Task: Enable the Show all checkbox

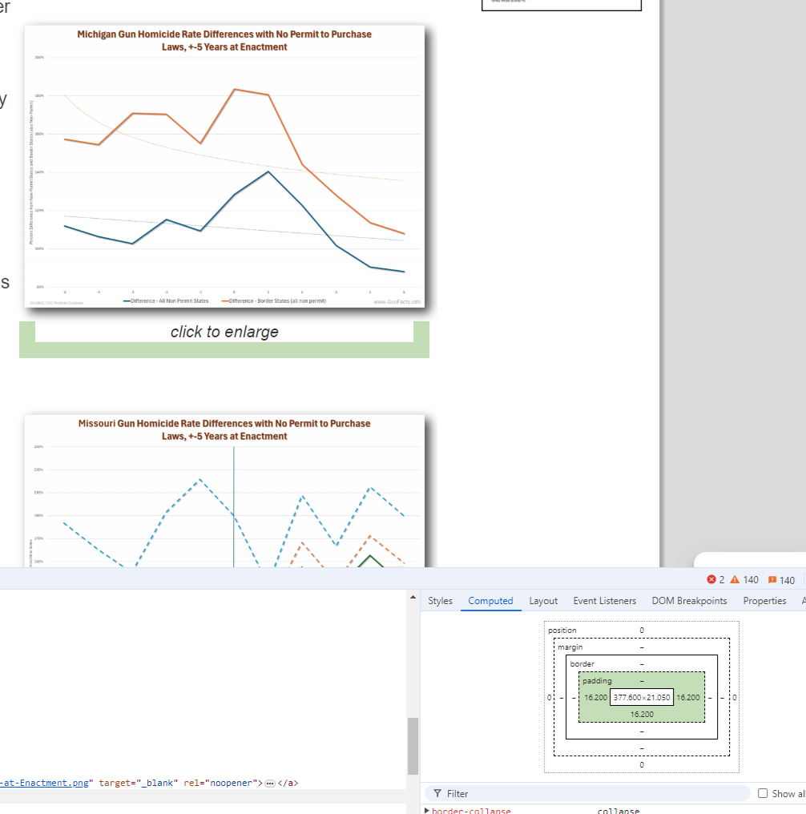Action: [763, 794]
